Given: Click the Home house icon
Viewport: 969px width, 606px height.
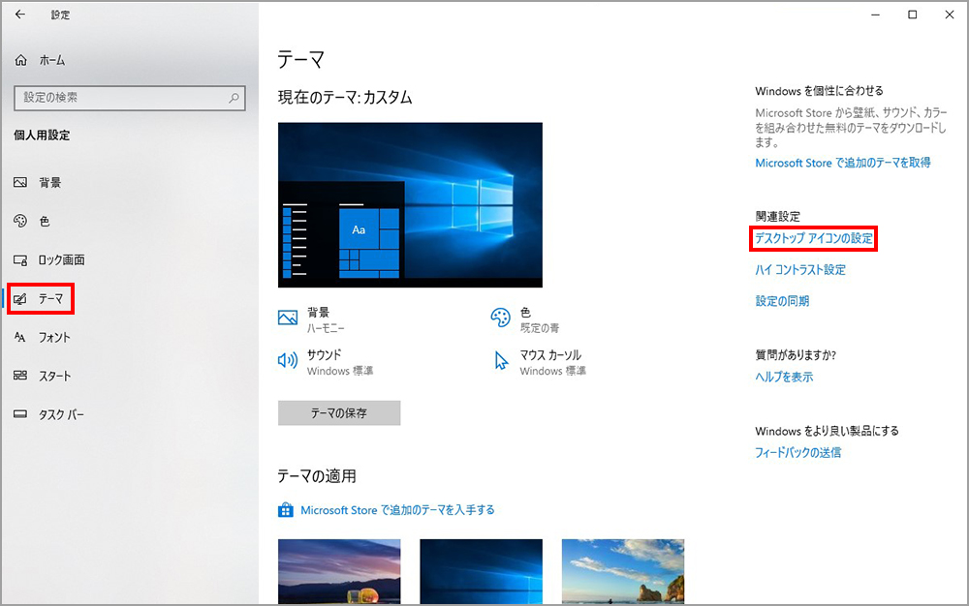Looking at the screenshot, I should point(21,60).
